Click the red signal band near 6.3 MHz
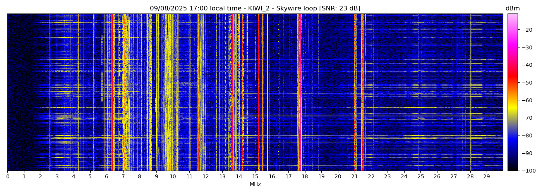 [x=112, y=92]
